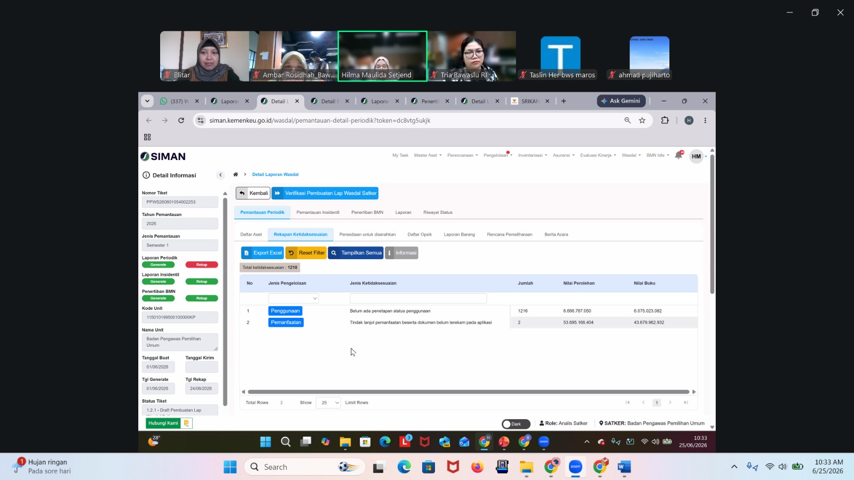Click the Export Excel button

[263, 253]
